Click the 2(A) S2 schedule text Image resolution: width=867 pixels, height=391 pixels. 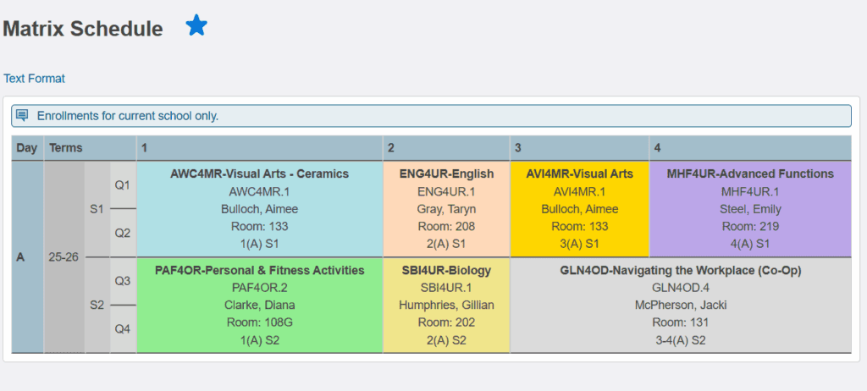coord(446,341)
